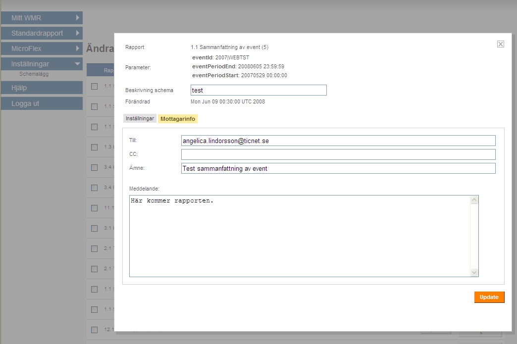Click the report name 1.1 Sammanfattning av event (5)
The image size is (517, 344).
coord(229,47)
